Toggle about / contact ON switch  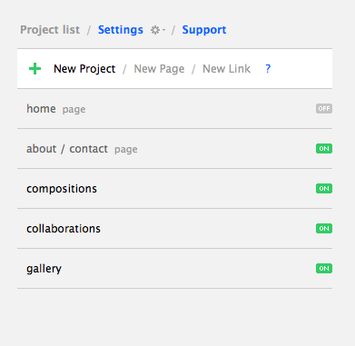[x=324, y=148]
